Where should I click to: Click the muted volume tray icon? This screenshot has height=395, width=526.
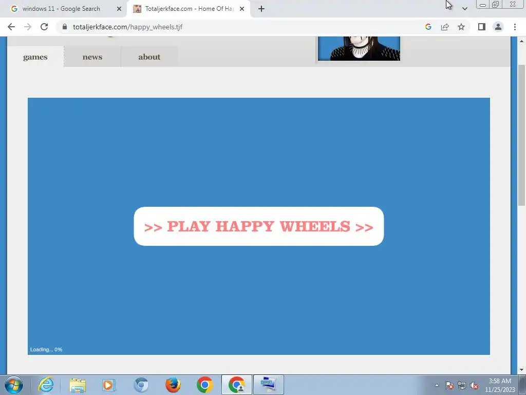pos(474,385)
